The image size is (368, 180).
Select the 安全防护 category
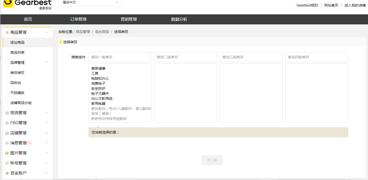(98, 89)
